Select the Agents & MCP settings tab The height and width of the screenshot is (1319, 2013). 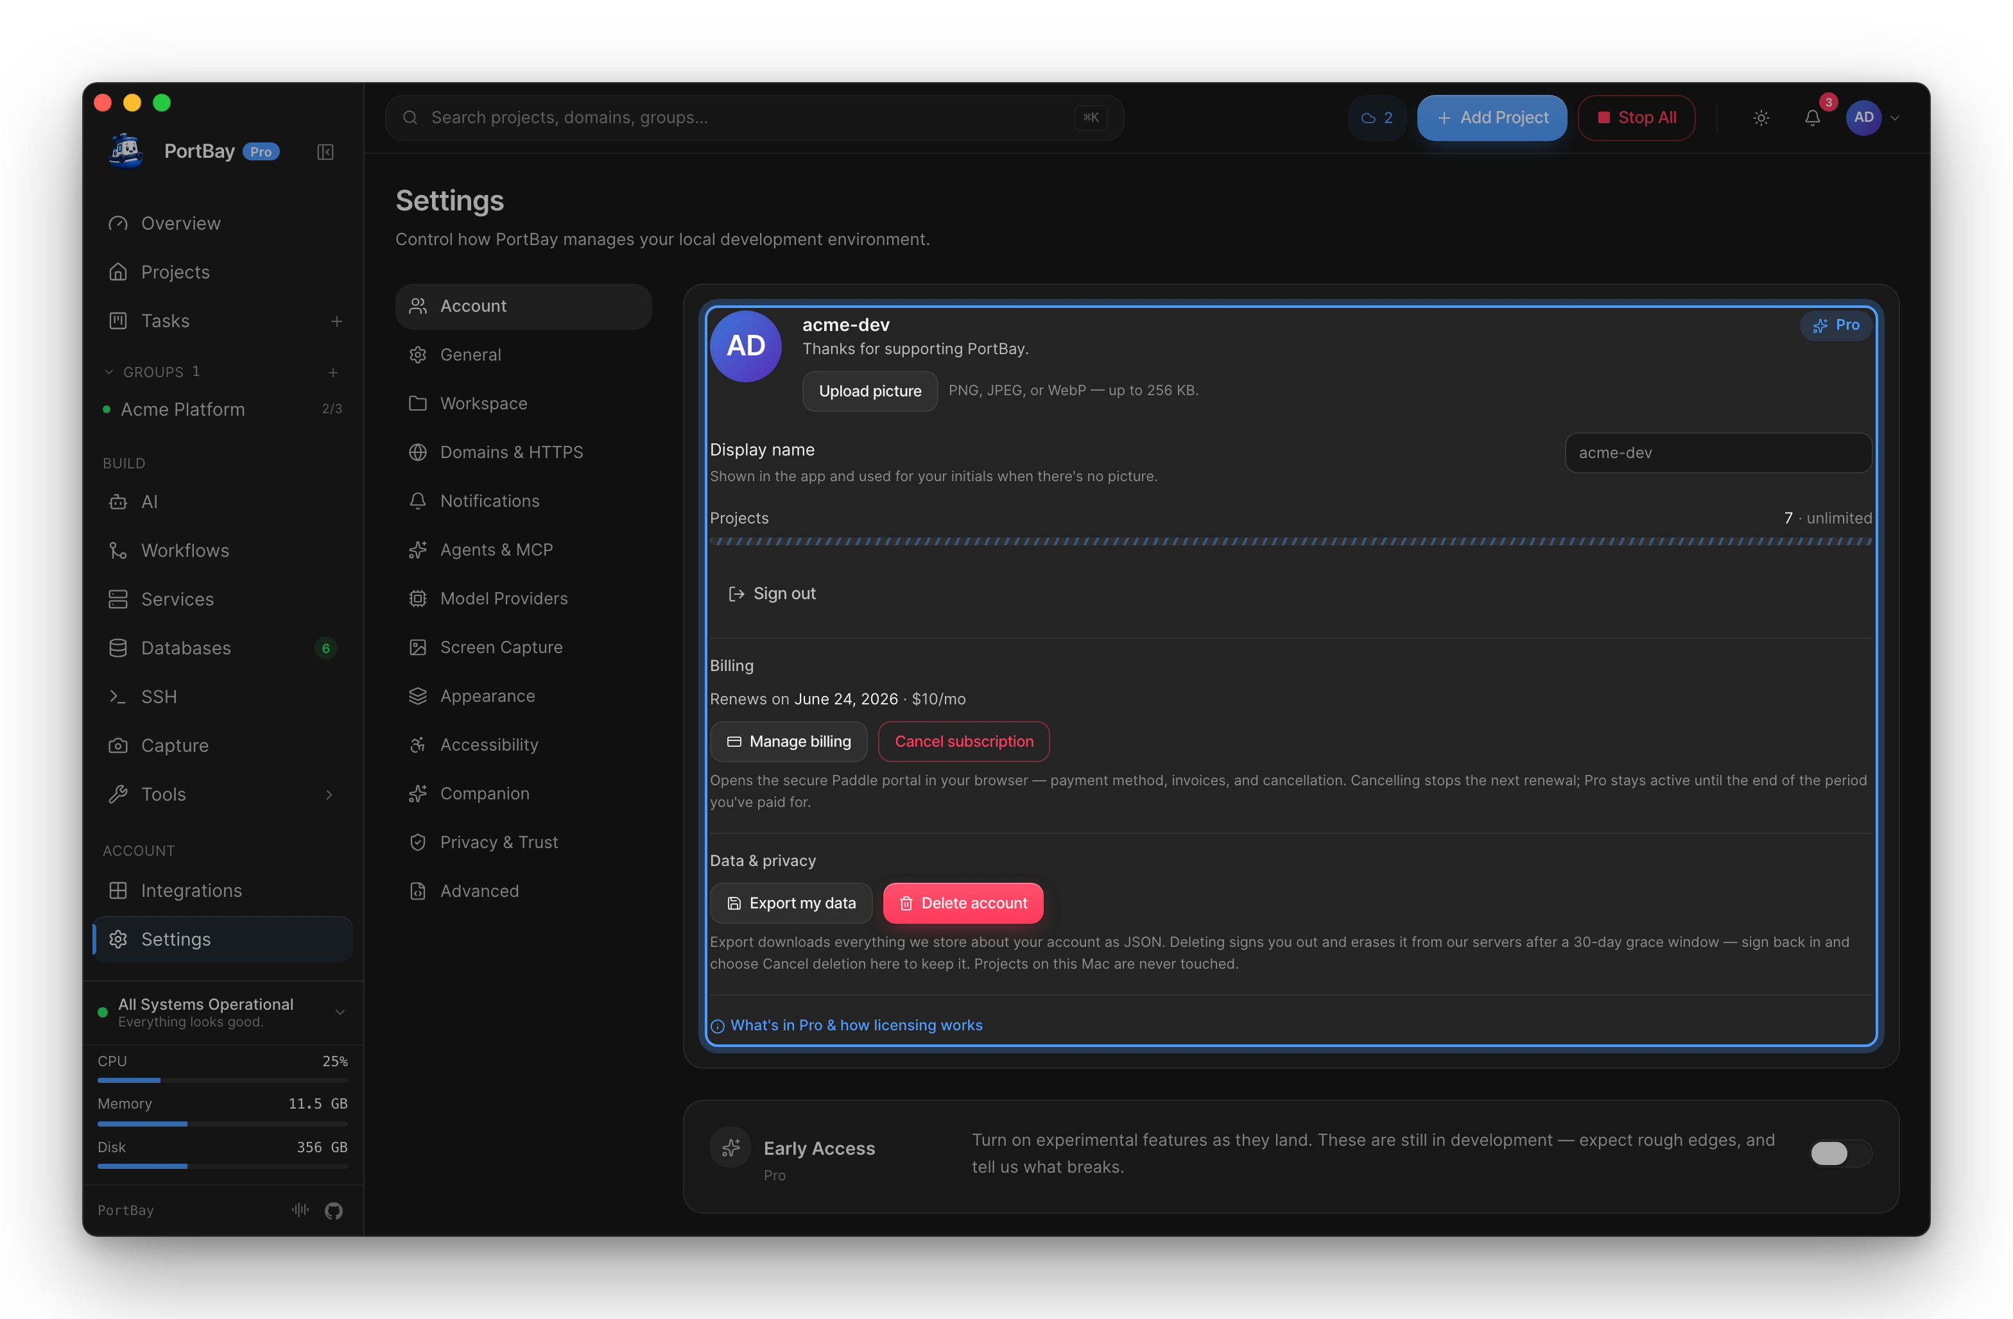(524, 550)
